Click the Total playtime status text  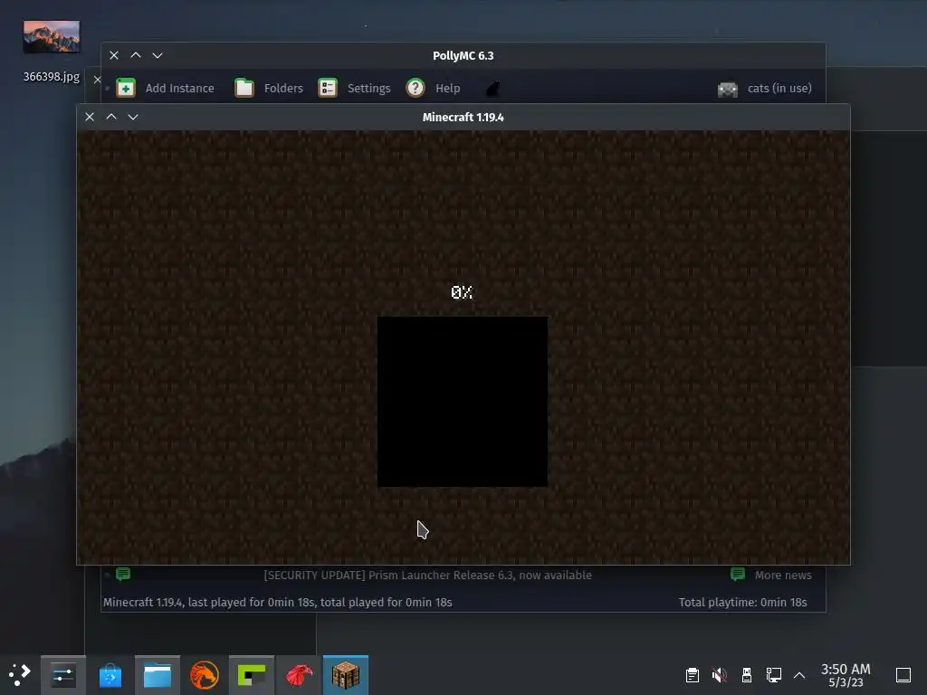[x=742, y=602]
